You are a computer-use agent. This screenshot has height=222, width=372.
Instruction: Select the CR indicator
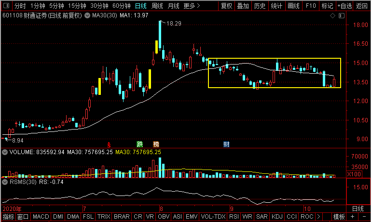138,217
